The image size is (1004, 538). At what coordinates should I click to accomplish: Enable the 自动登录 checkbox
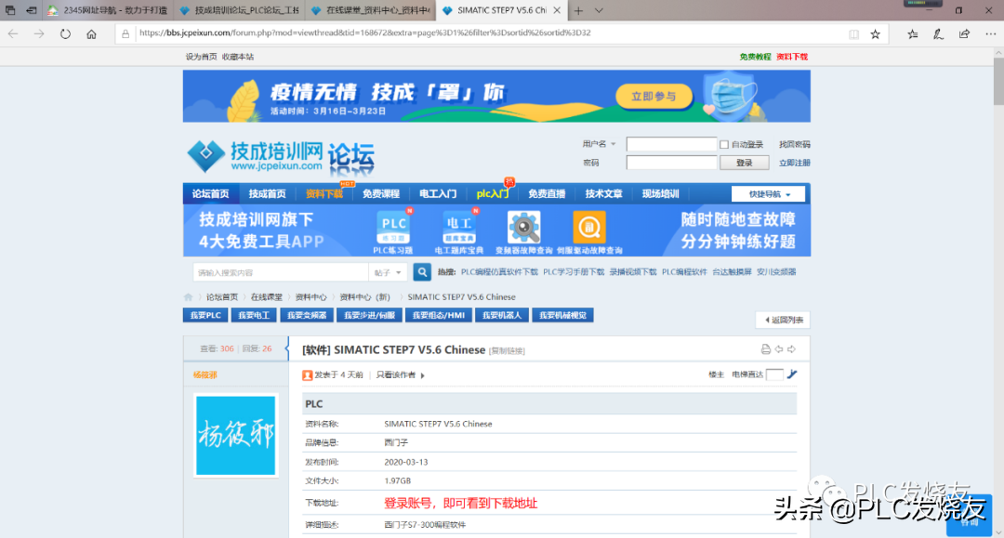pyautogui.click(x=724, y=145)
